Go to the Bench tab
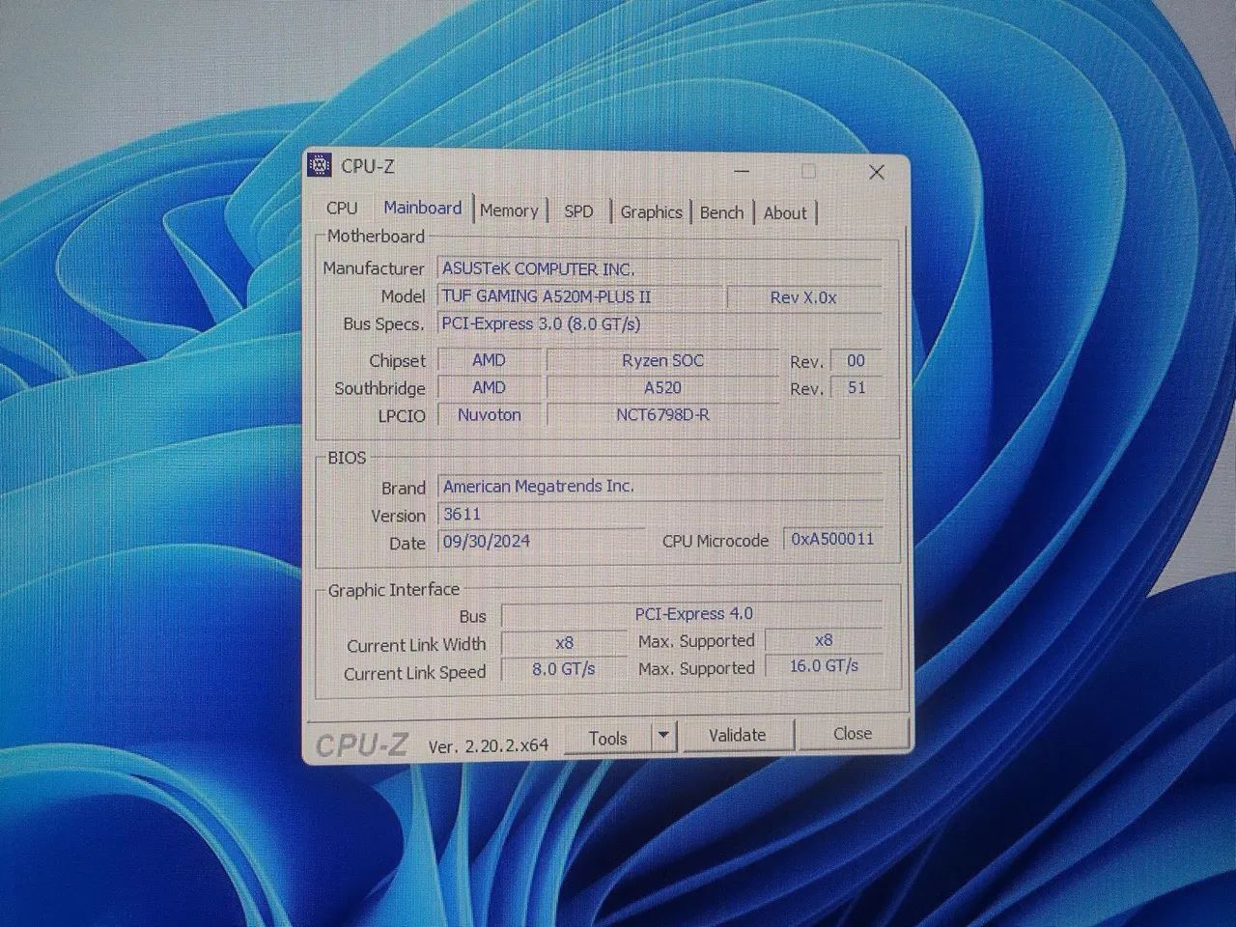Screen dimensions: 1236x927 (722, 212)
